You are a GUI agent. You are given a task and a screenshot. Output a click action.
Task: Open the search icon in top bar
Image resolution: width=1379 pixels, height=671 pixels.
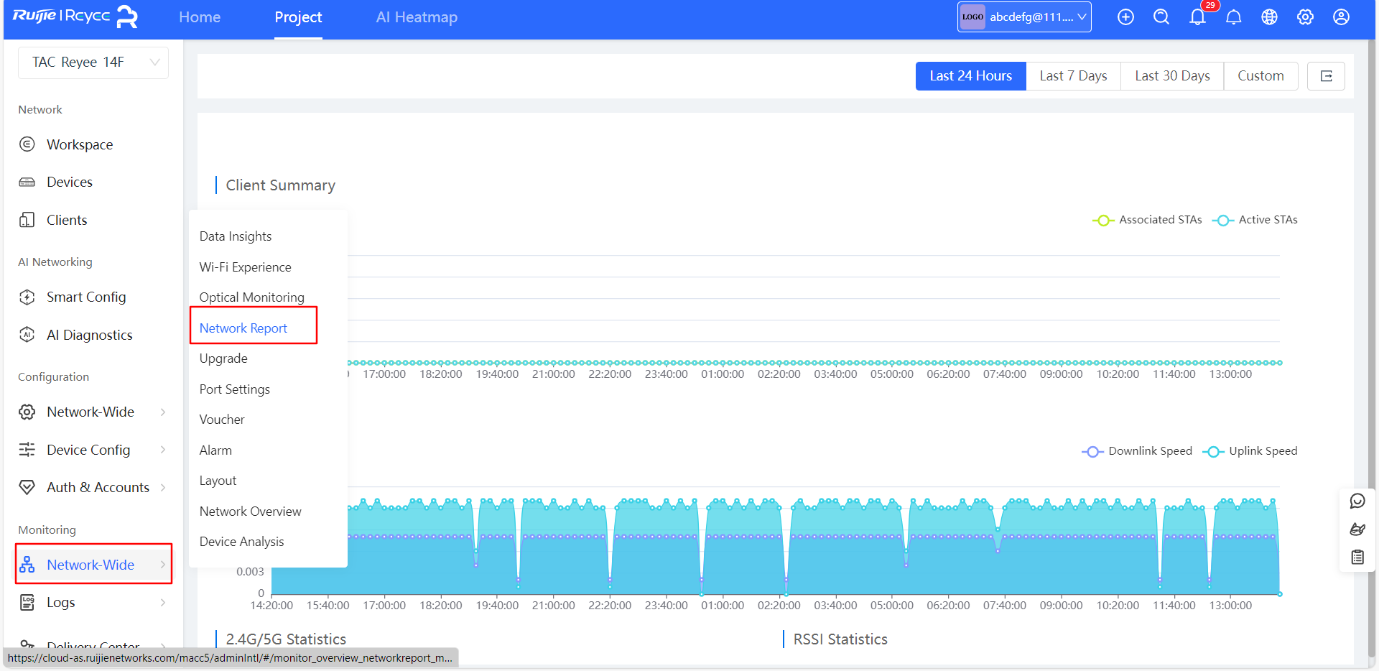click(1161, 17)
